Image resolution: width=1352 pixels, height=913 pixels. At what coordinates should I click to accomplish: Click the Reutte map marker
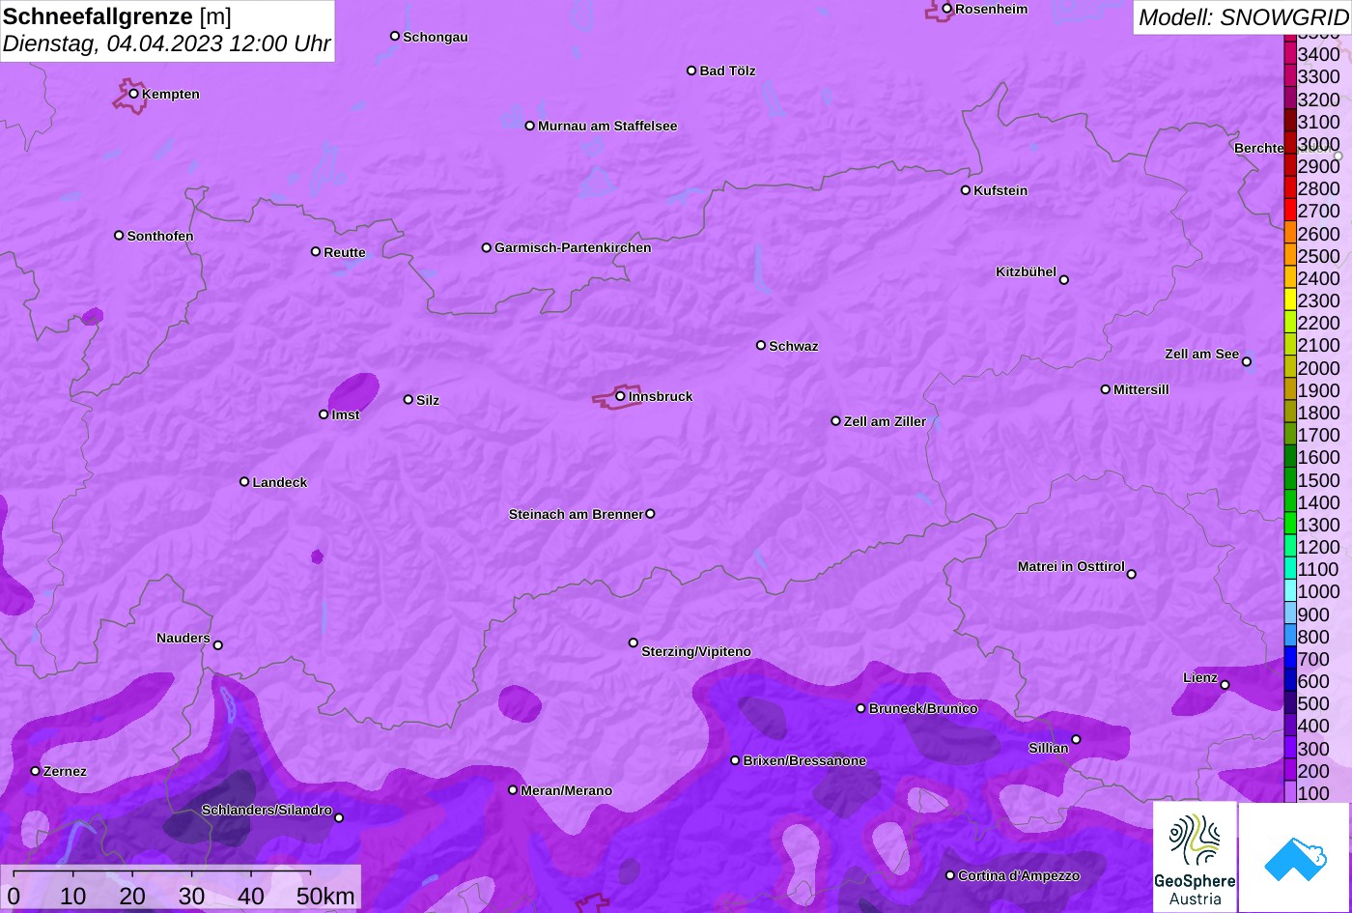(316, 251)
